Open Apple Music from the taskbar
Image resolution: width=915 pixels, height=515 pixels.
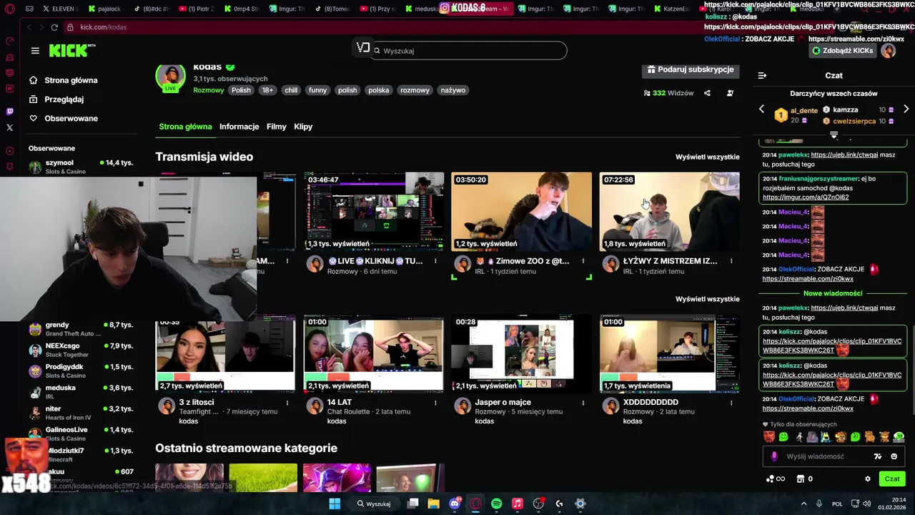pos(518,504)
